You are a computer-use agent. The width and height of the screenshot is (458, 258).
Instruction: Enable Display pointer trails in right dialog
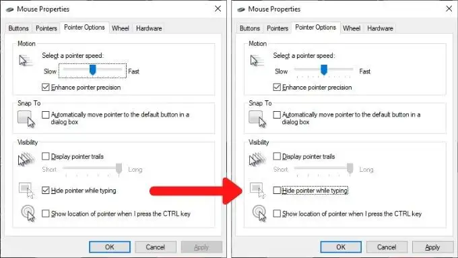click(277, 156)
